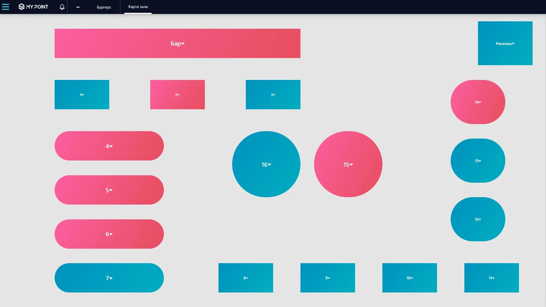This screenshot has height=307, width=546.
Task: Tap square table 9
Action: coord(328,278)
